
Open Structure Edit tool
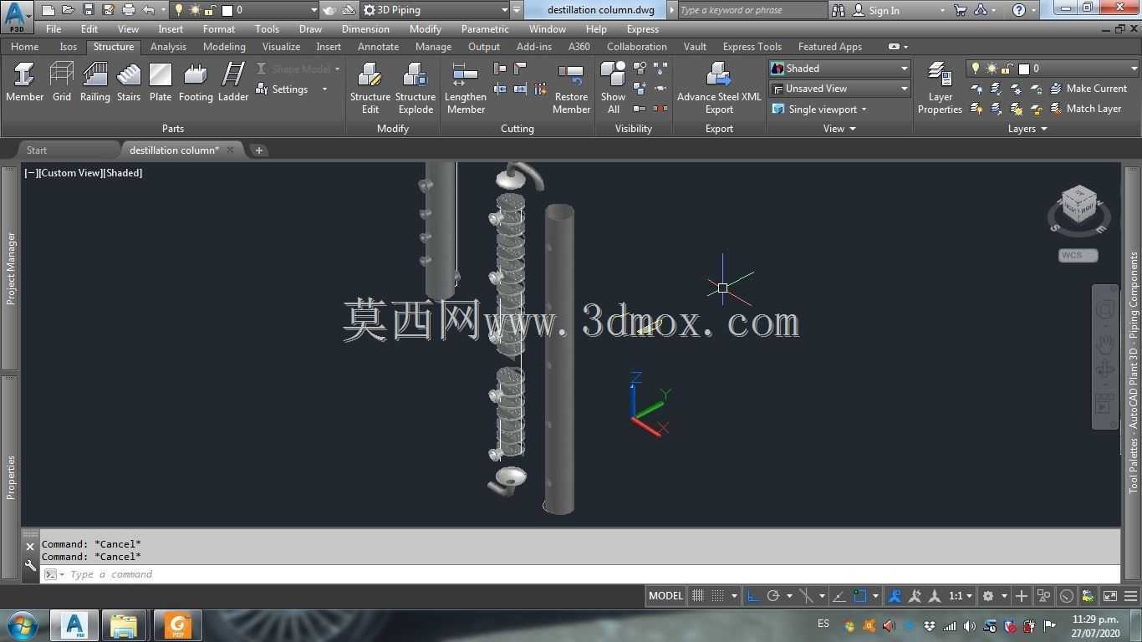370,89
